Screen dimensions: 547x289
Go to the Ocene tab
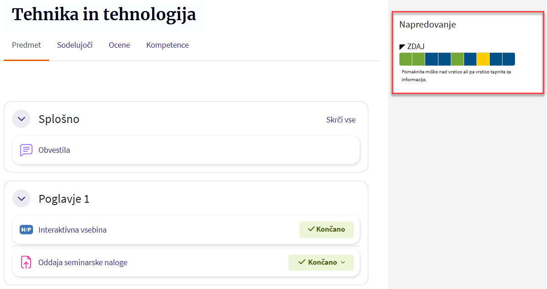click(x=119, y=45)
